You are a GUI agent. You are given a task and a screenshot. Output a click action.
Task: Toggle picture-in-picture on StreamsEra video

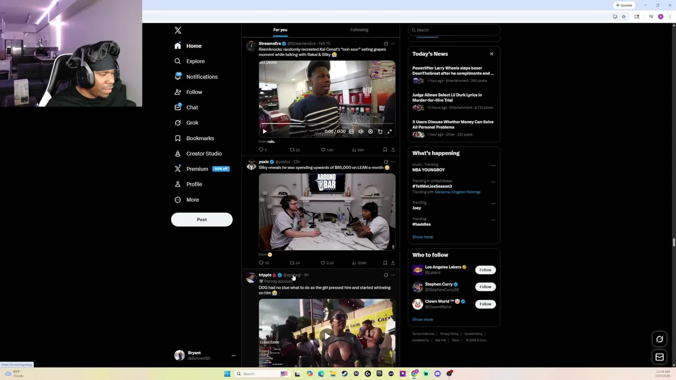tap(380, 131)
